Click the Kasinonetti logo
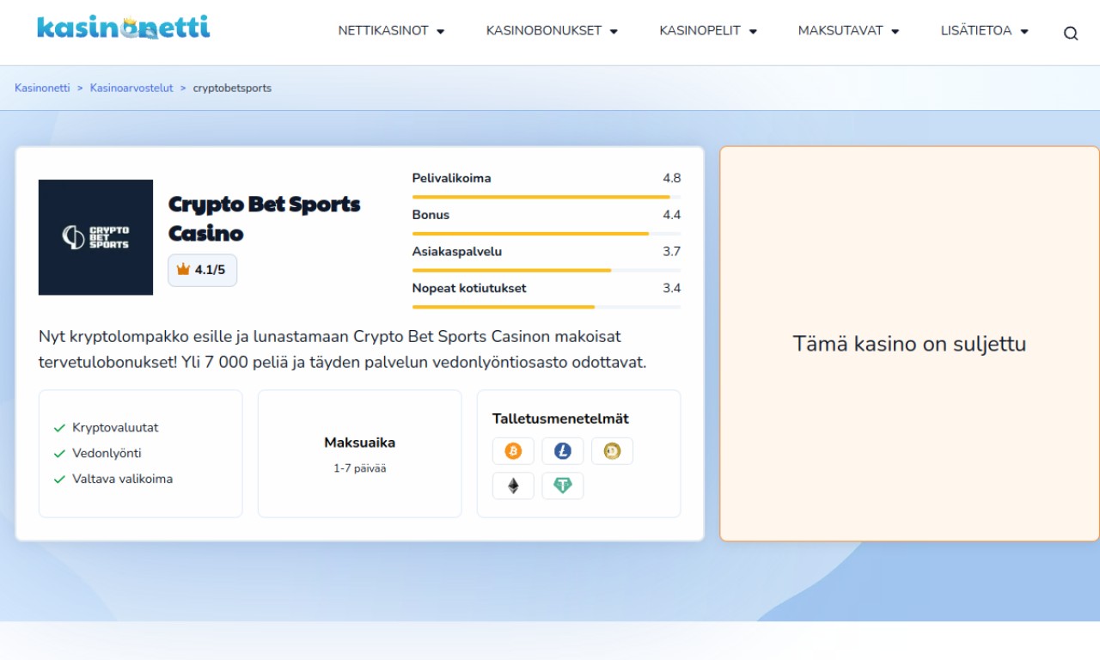Viewport: 1100px width, 660px height. tap(123, 27)
